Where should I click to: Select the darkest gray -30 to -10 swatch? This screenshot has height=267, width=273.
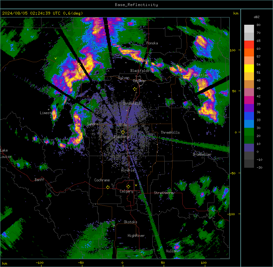249,164
